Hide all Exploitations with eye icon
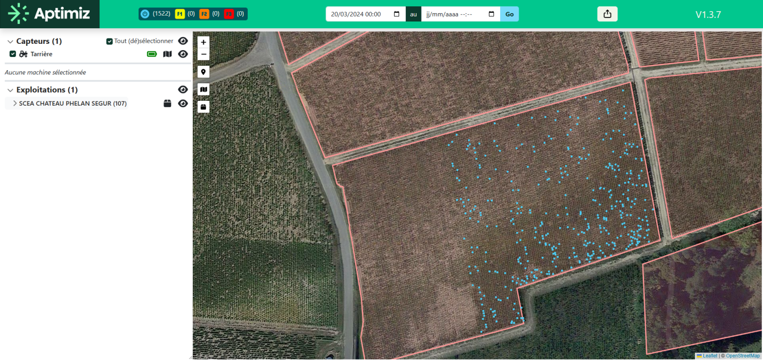The height and width of the screenshot is (361, 763). [183, 90]
